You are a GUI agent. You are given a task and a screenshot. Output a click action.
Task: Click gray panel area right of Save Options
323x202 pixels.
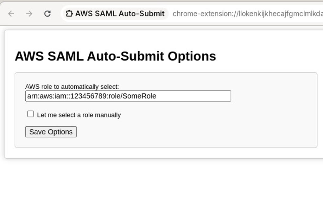click(x=190, y=132)
